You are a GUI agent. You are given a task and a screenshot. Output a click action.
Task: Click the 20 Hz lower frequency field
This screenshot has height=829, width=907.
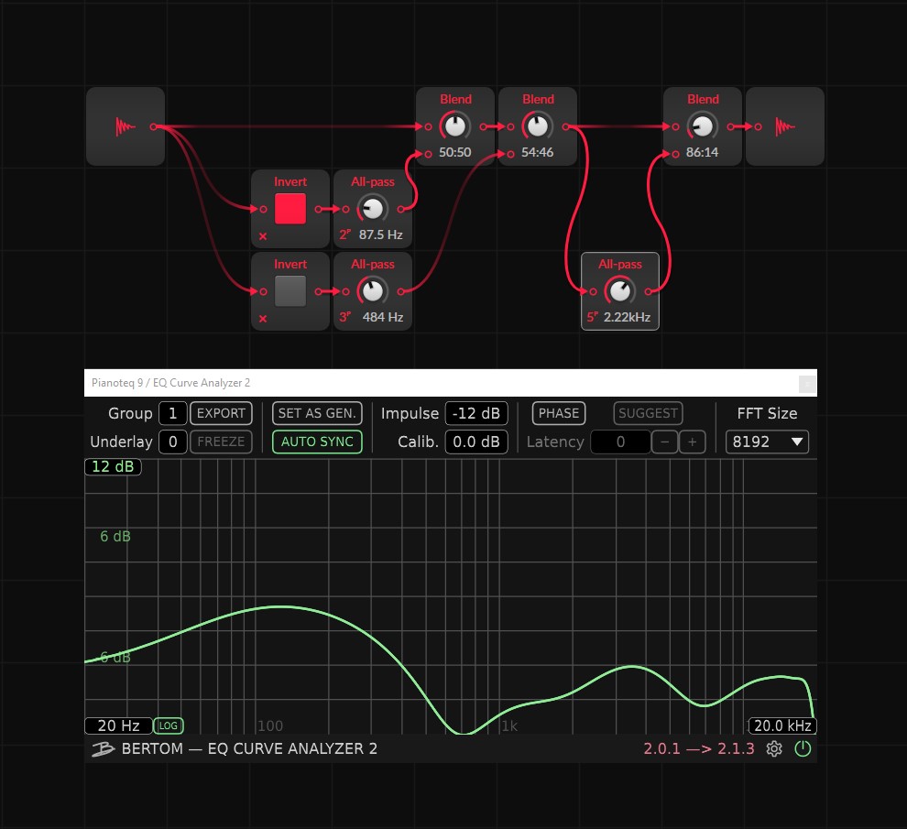[x=118, y=725]
